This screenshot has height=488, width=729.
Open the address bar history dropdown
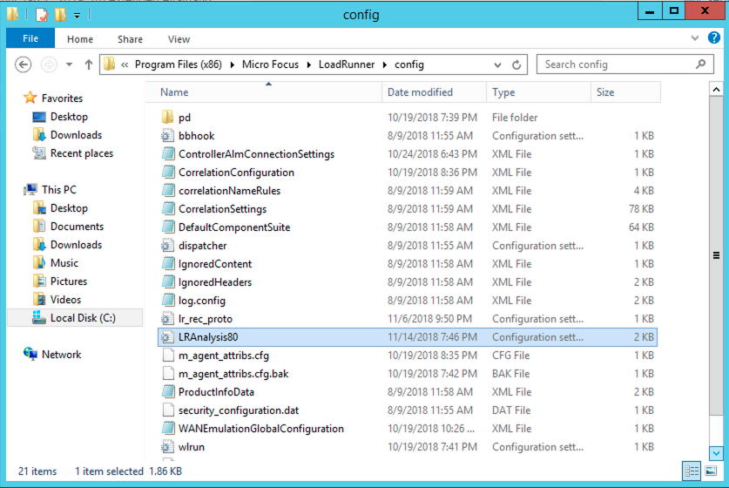(x=496, y=64)
